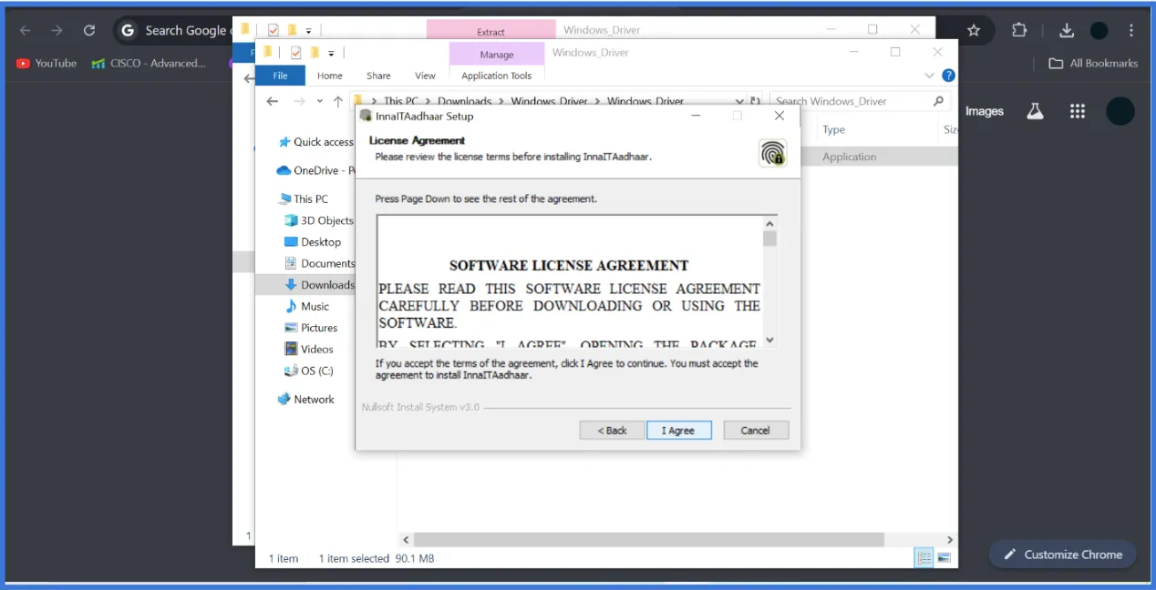1156x590 pixels.
Task: Open OneDrive in the navigation pane
Action: 315,170
